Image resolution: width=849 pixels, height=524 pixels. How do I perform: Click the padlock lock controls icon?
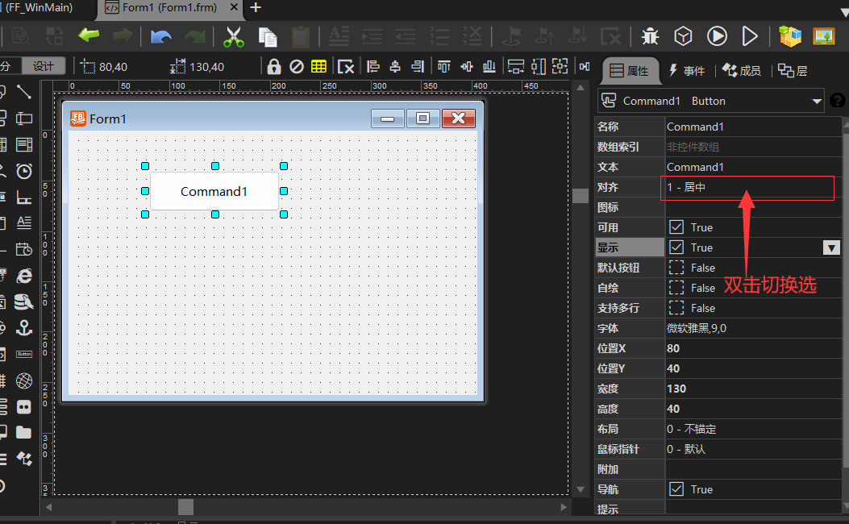click(274, 67)
